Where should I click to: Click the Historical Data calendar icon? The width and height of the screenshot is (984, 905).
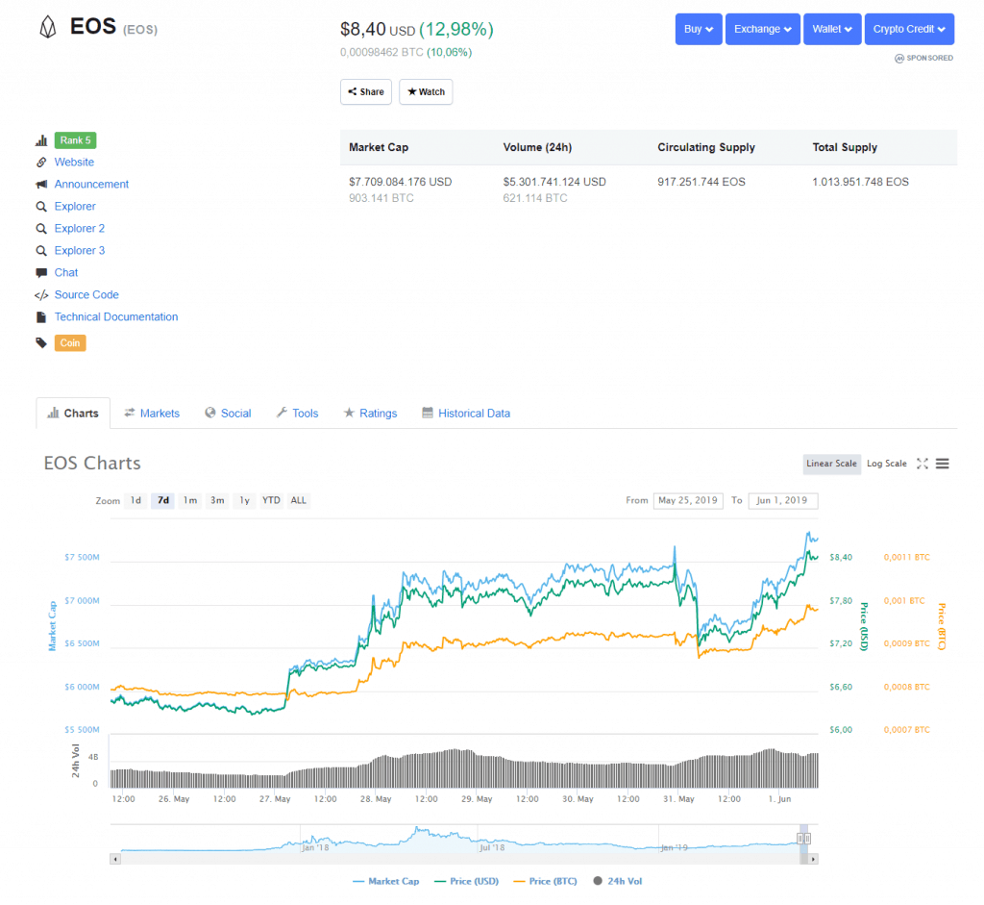tap(428, 413)
